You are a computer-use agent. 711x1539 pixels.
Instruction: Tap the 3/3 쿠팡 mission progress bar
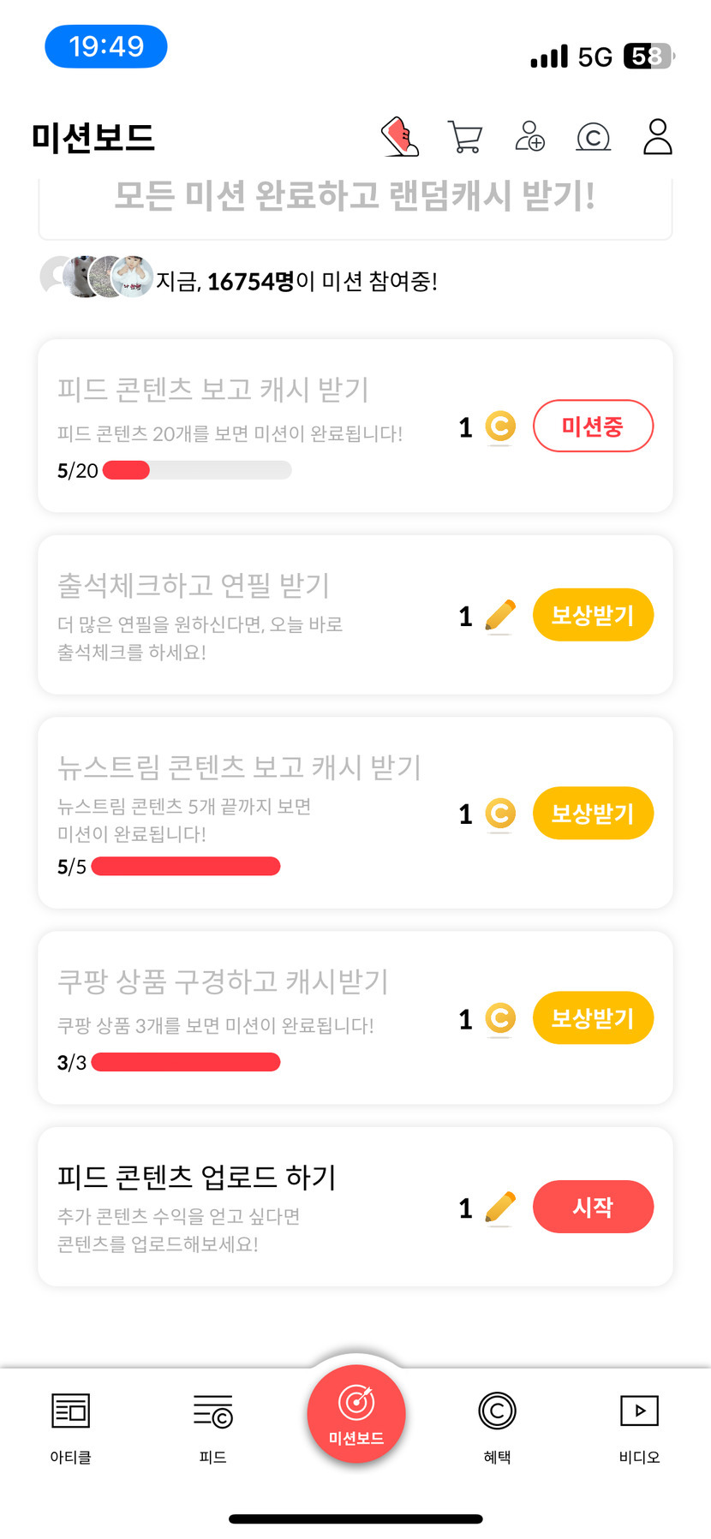click(186, 1062)
